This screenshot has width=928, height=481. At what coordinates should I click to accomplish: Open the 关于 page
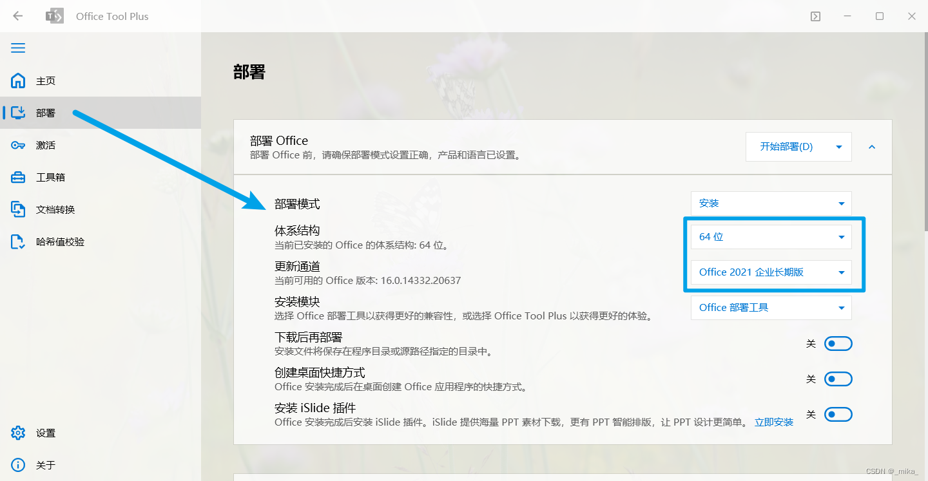101,465
